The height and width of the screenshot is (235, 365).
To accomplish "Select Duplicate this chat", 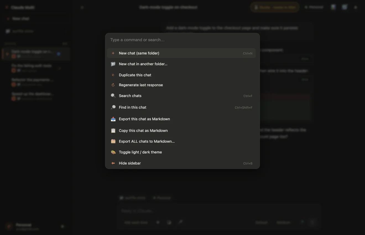I will (181, 75).
